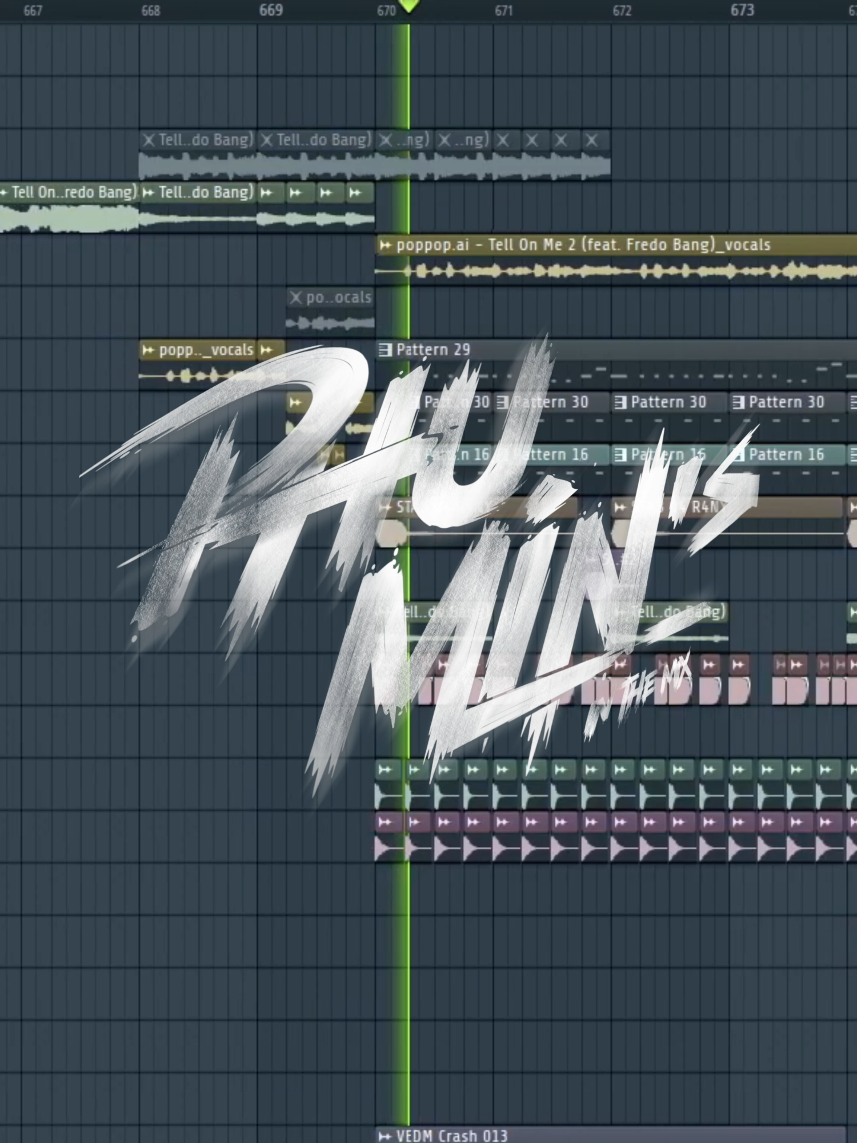
Task: Open the Pattern 29 clip menu icon
Action: tap(386, 350)
